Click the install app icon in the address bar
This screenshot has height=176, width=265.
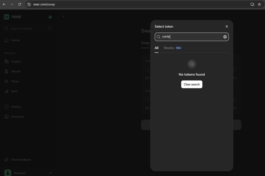(252, 4)
